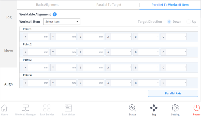Select the Down target direction
The height and width of the screenshot is (118, 201).
[x=169, y=22]
